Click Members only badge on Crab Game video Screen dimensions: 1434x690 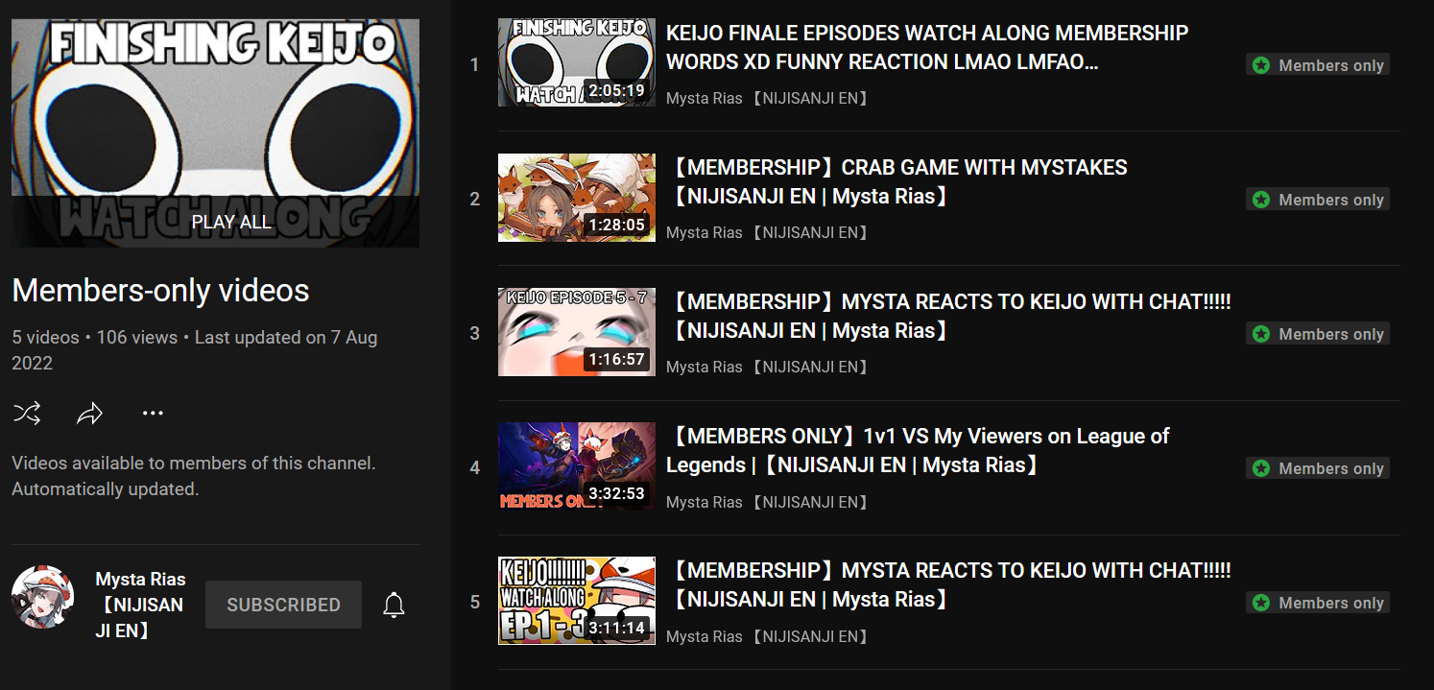click(1318, 200)
